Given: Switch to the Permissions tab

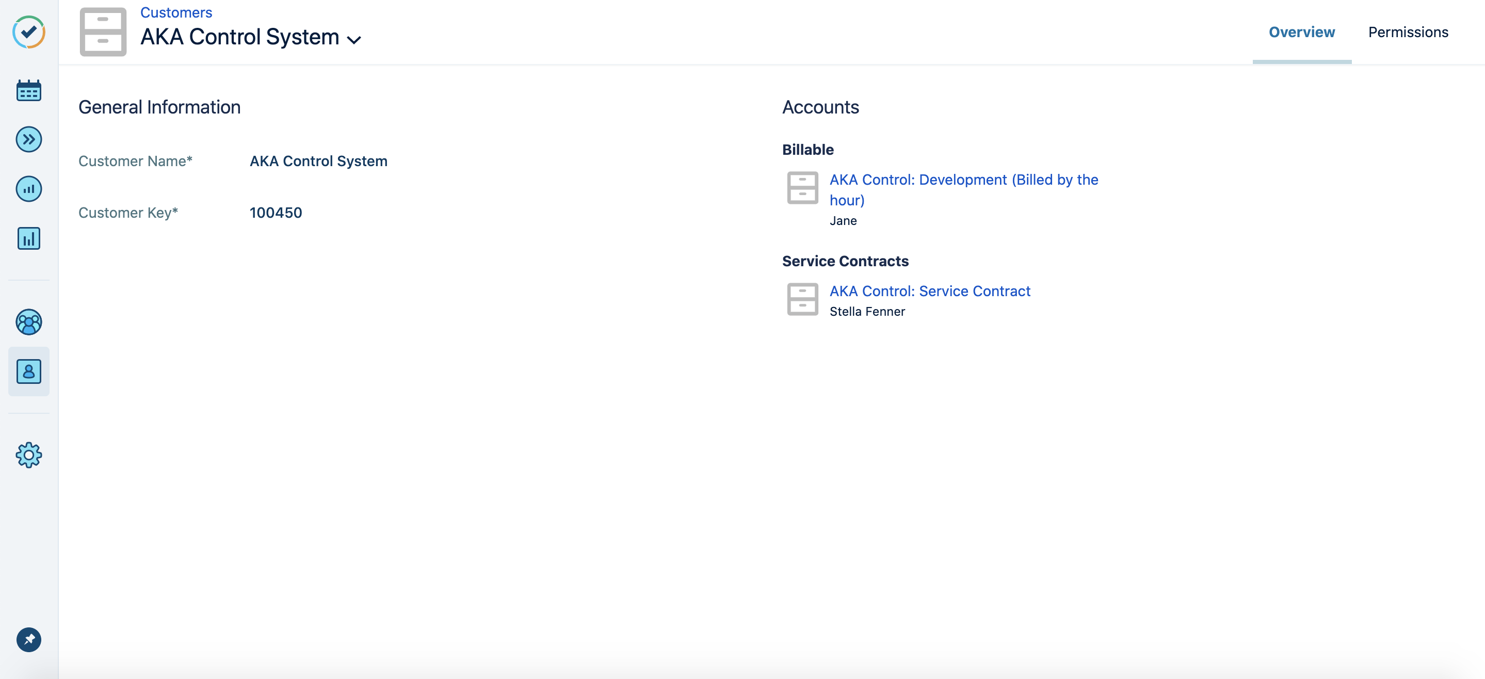Looking at the screenshot, I should point(1408,31).
